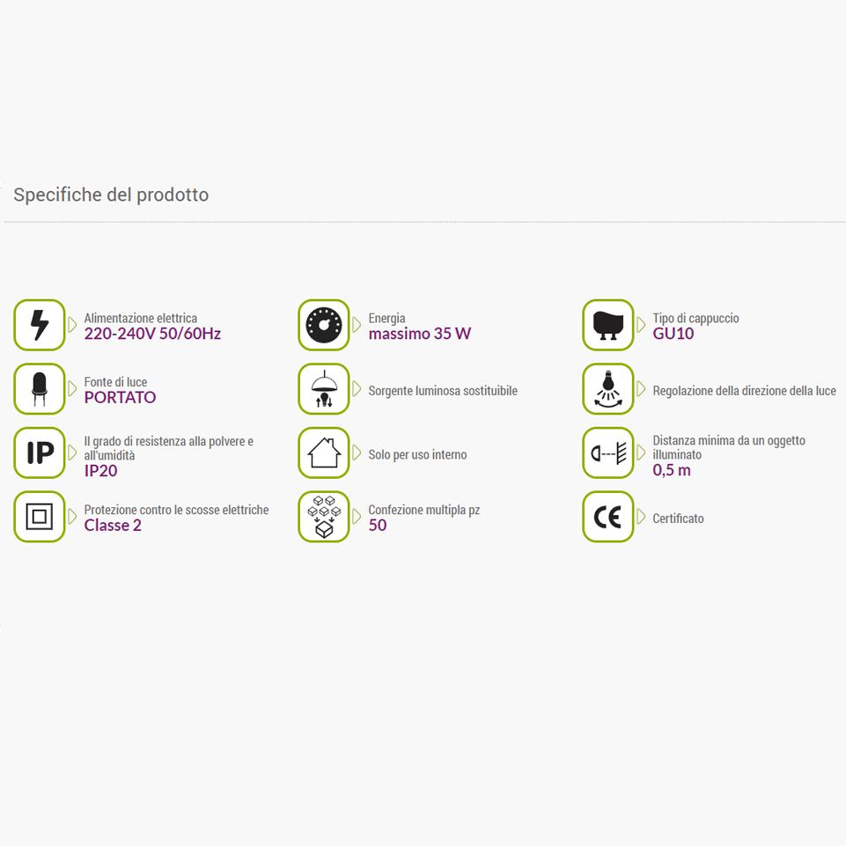Select the CE certificate icon

coord(608,517)
